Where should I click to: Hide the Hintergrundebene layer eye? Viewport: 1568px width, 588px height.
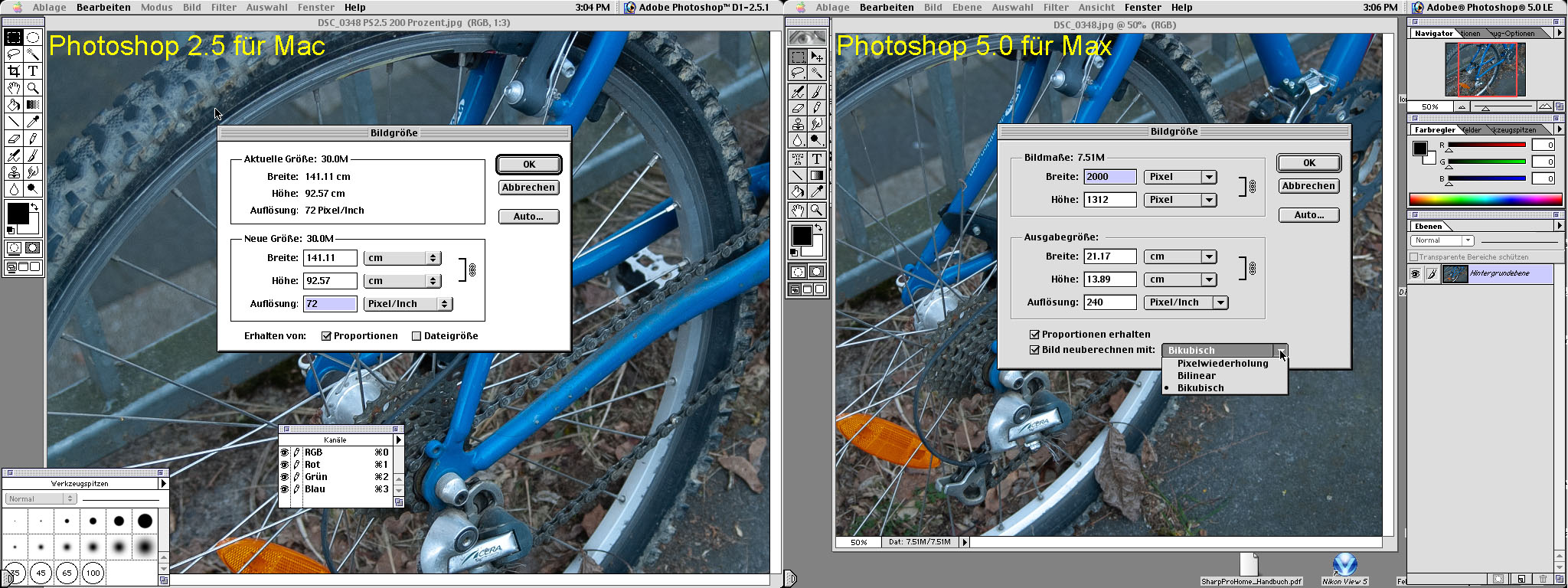[x=1415, y=274]
